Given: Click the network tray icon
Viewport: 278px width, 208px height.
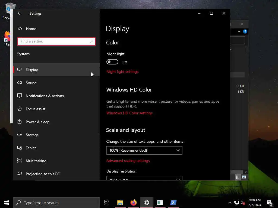Looking at the screenshot, I should click(x=236, y=203).
